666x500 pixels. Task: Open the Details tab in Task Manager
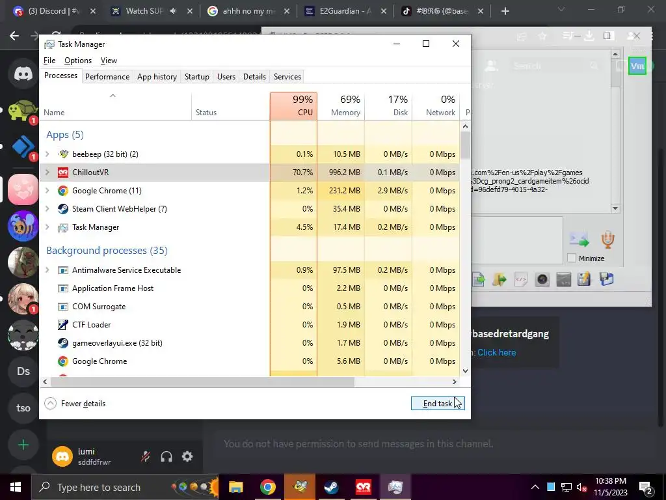click(x=254, y=77)
